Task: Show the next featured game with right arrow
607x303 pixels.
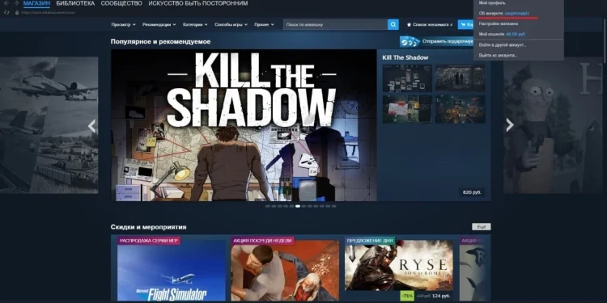Action: point(510,124)
